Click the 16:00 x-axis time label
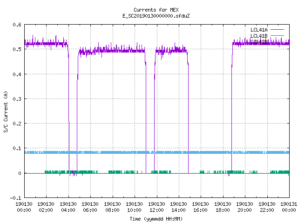Screen dimensions: 298x223 point(201,210)
